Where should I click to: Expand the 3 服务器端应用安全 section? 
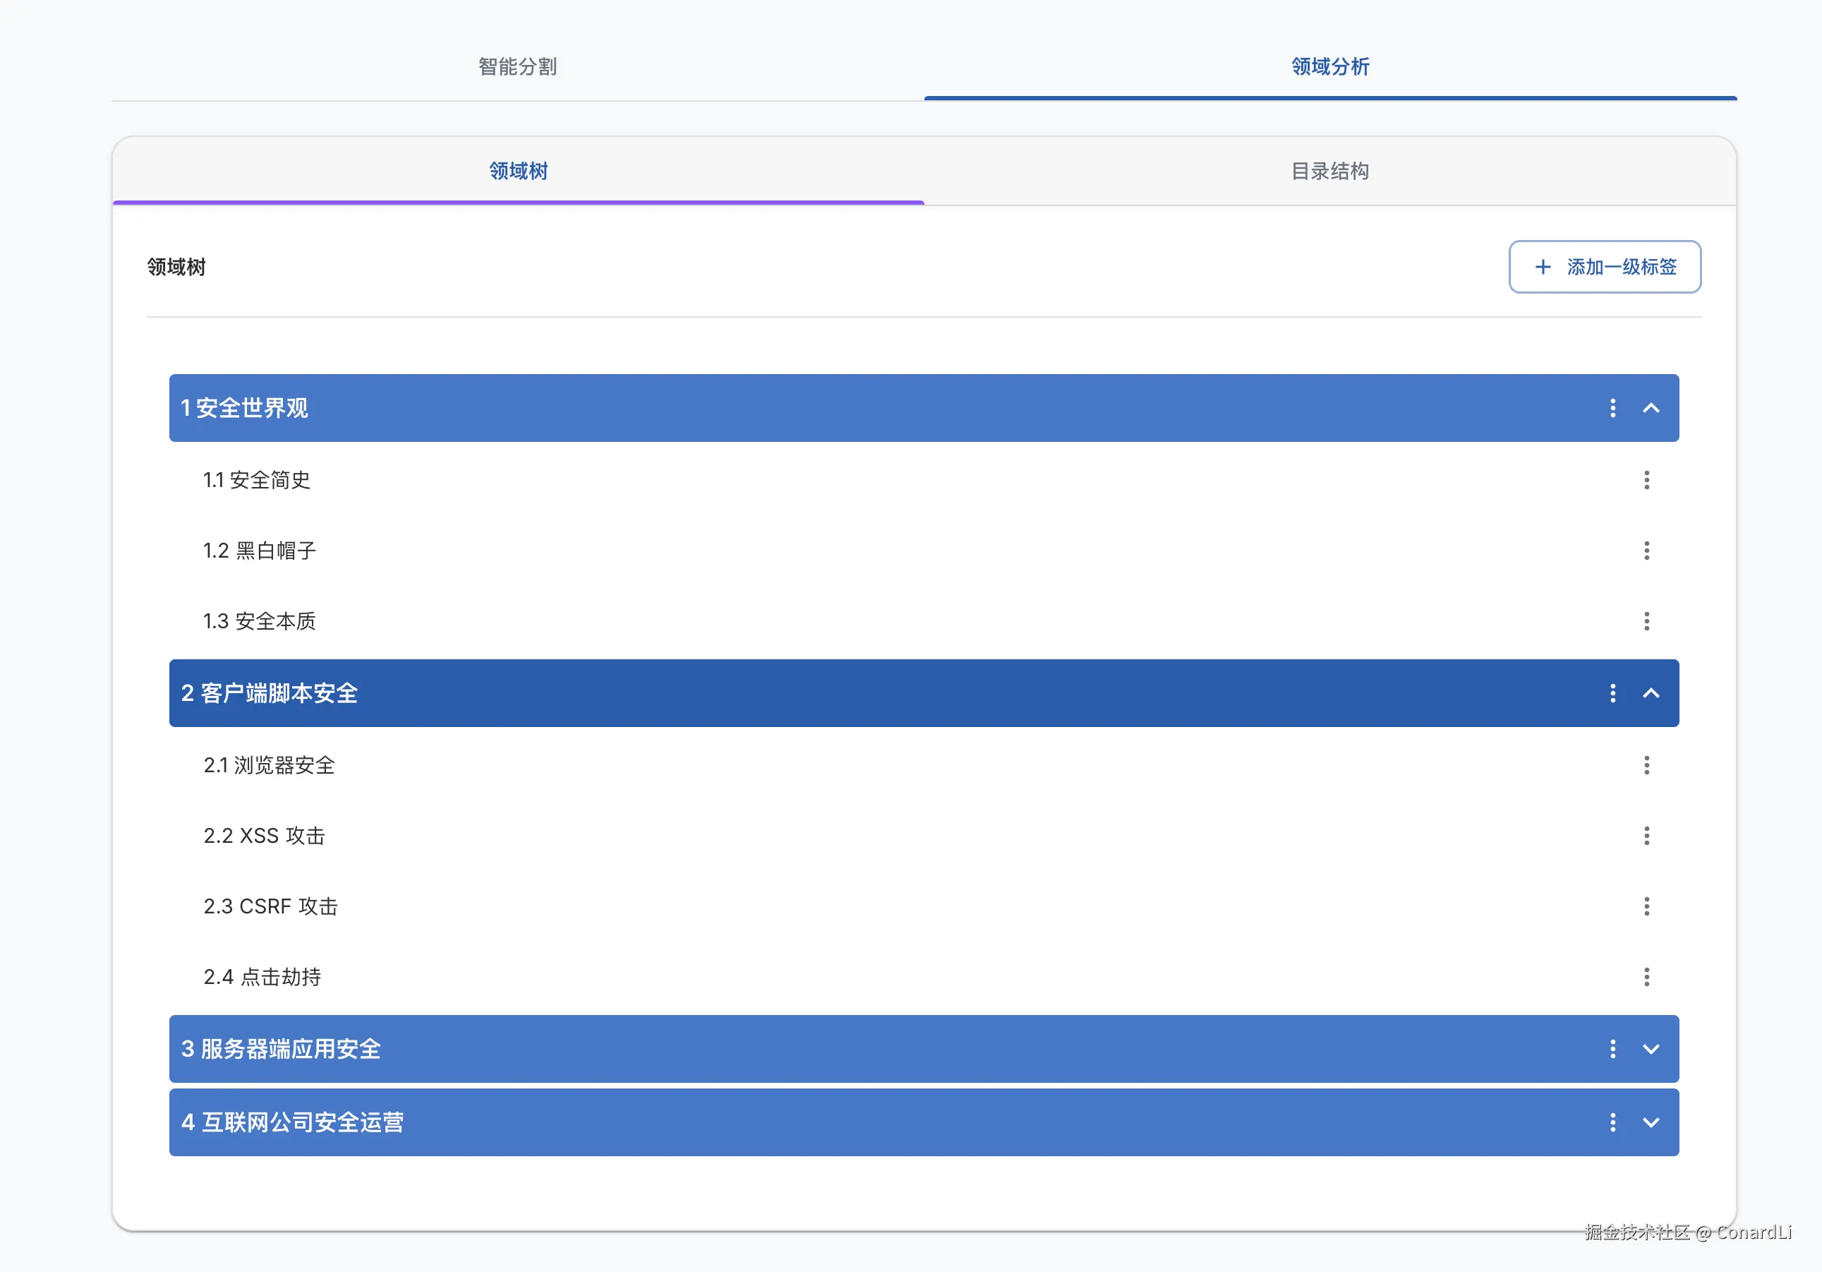[x=1651, y=1049]
